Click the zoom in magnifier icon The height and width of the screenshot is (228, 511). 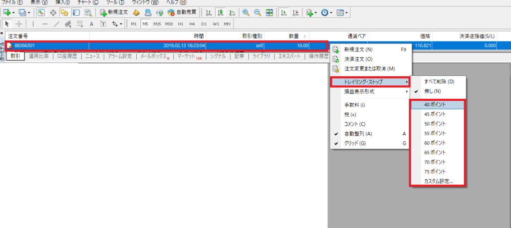(246, 12)
